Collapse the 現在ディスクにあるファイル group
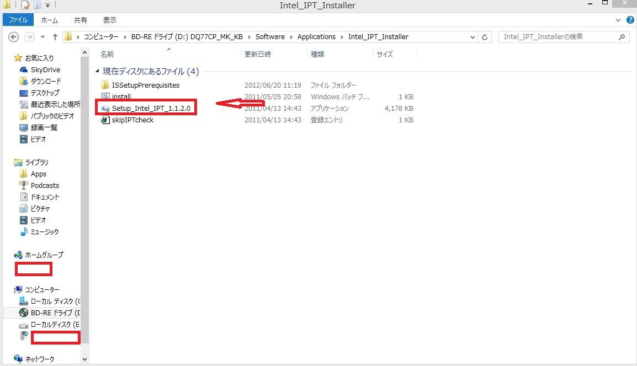The height and width of the screenshot is (366, 637). [97, 71]
